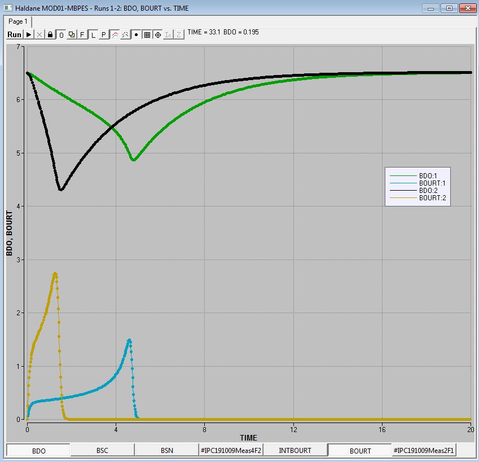Select the BSC variable button
The height and width of the screenshot is (462, 479).
click(103, 450)
